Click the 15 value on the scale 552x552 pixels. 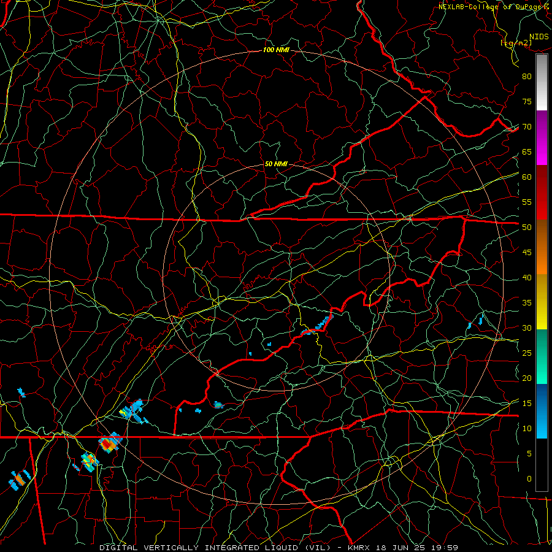527,404
